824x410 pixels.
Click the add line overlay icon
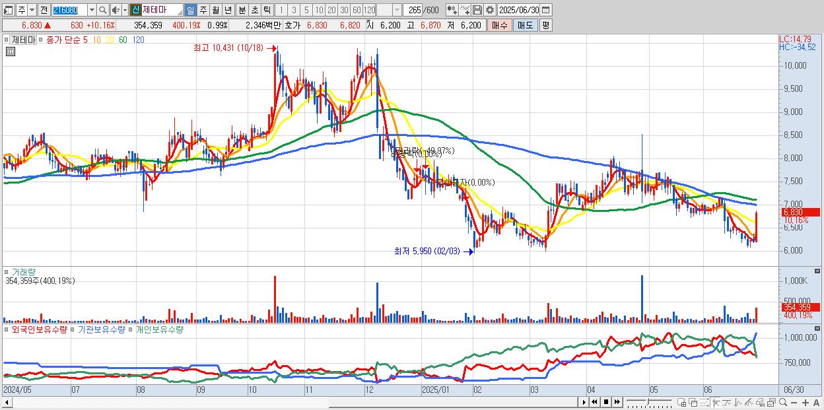point(465,11)
